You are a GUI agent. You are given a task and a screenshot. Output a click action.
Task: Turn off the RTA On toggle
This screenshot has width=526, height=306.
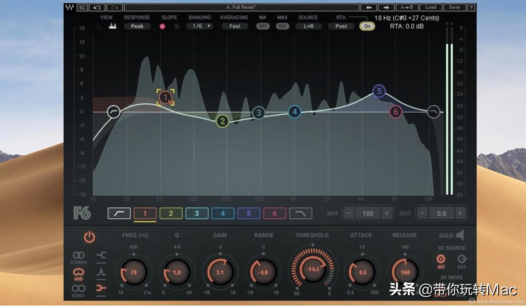click(367, 26)
